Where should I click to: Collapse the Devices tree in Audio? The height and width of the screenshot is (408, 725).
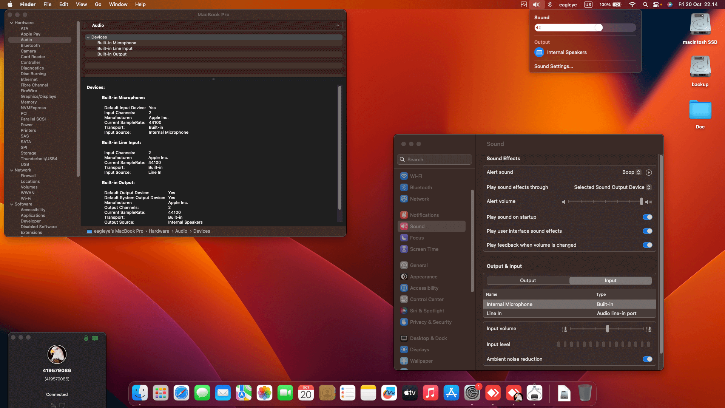tap(88, 37)
